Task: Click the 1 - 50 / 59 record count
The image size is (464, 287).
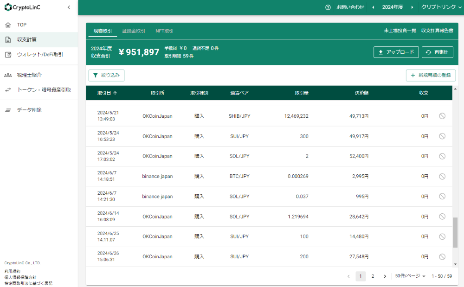Action: (x=442, y=276)
